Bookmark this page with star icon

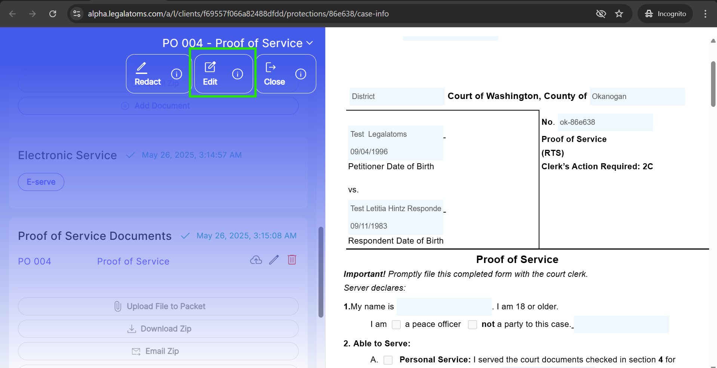(x=619, y=14)
